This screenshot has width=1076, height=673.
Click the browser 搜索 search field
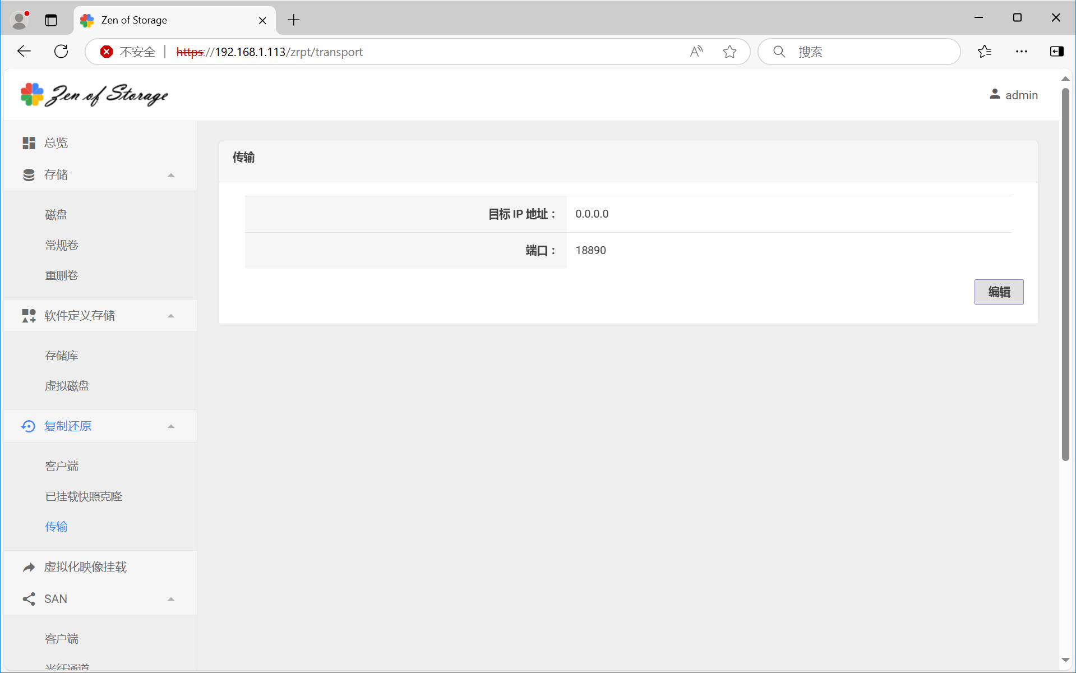[x=869, y=52]
